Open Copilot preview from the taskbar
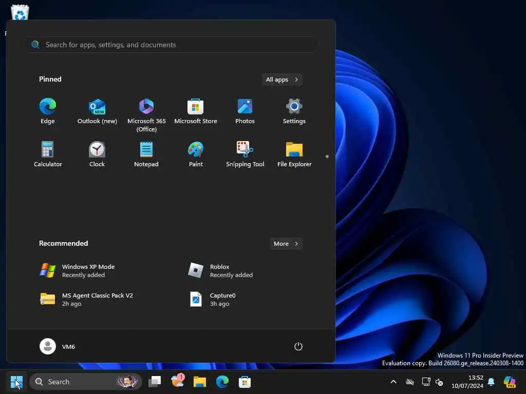This screenshot has height=394, width=526. pyautogui.click(x=510, y=382)
